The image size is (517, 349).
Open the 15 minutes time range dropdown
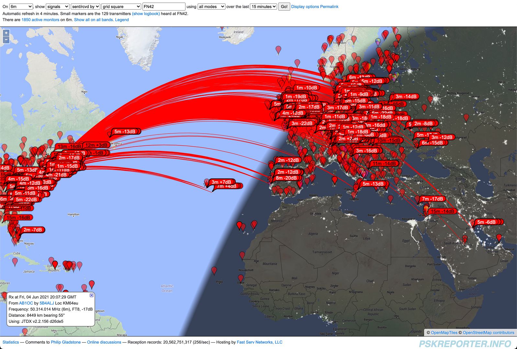(264, 6)
